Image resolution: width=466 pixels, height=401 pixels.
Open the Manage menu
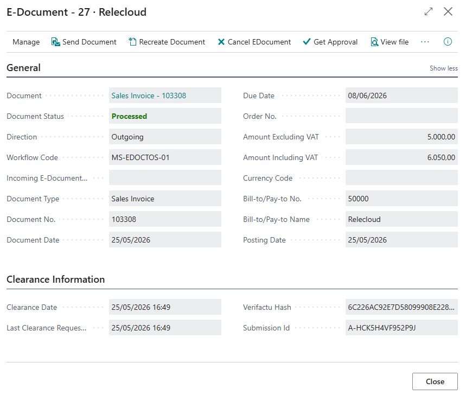pos(26,42)
